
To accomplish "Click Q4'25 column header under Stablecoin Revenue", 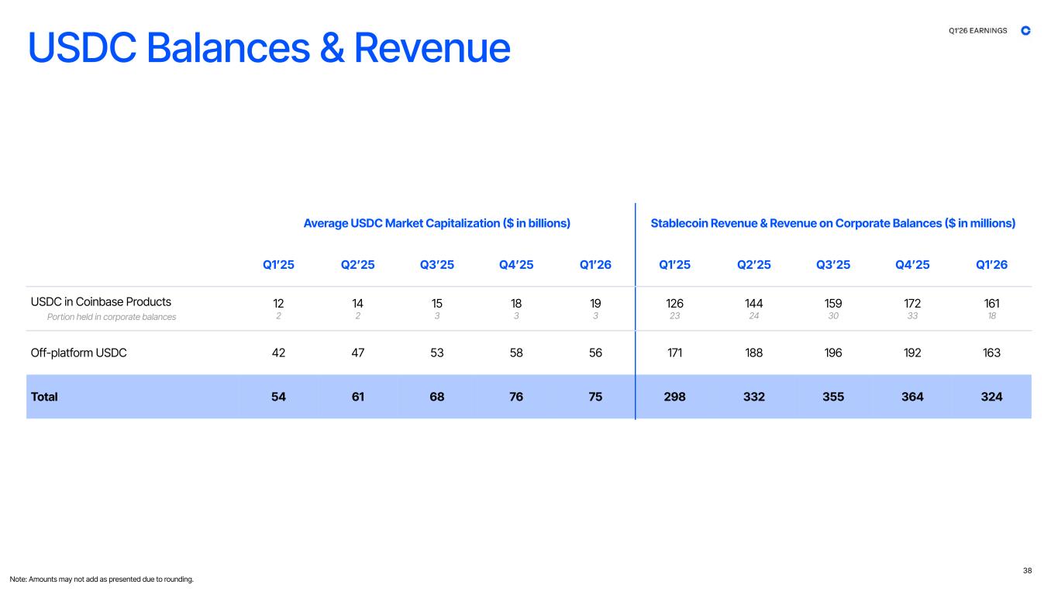I will pos(912,265).
